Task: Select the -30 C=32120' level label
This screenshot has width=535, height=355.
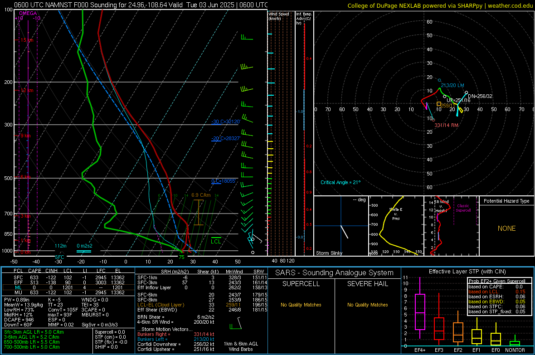Action: pyautogui.click(x=226, y=122)
